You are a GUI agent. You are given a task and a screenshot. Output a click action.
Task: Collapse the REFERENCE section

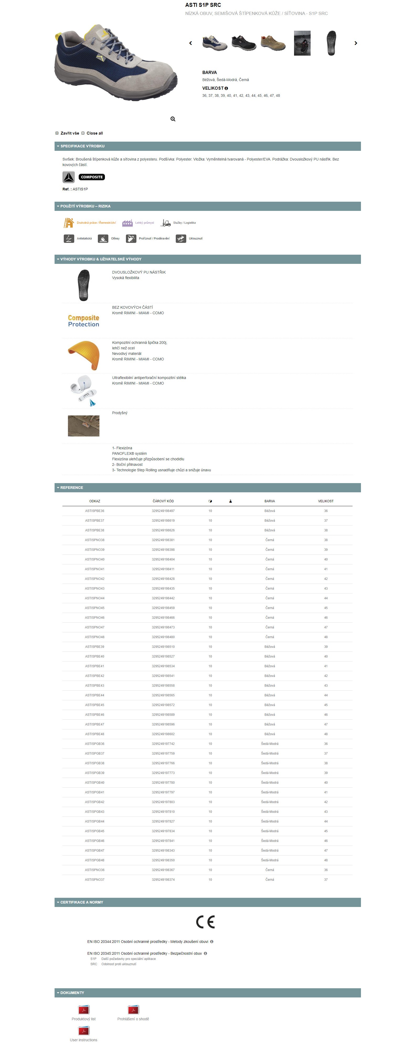pos(207,488)
